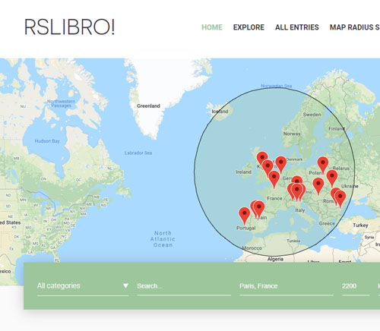This screenshot has height=331, width=380.
Task: Click the Turkey label on map
Action: [360, 225]
